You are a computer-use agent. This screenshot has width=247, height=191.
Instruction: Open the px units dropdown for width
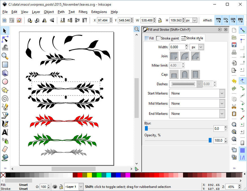coord(197,47)
